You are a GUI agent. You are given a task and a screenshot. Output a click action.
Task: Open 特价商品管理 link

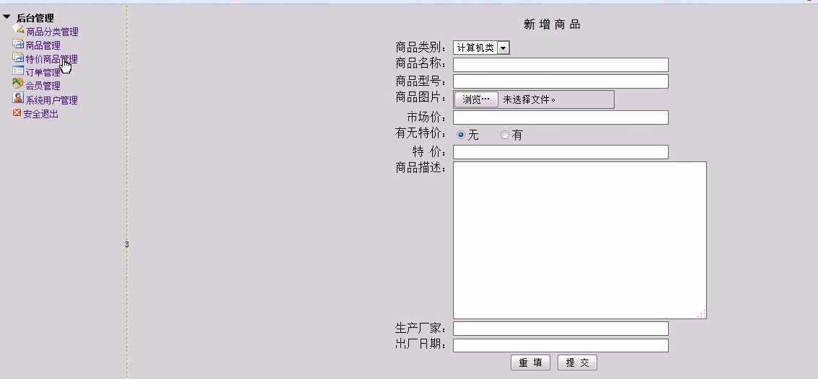coord(52,59)
